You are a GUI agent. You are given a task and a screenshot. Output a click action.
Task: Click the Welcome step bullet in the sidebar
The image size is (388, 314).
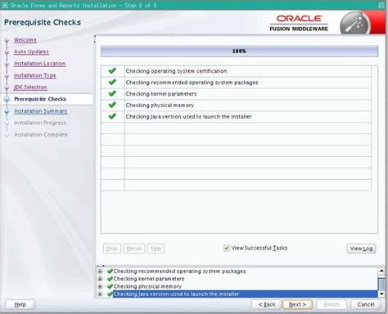(x=7, y=40)
